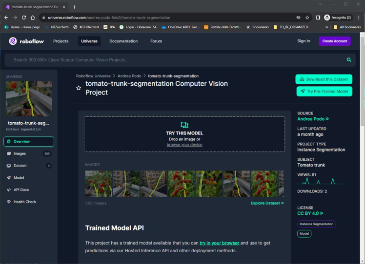Follow the Explore Dataset link

pyautogui.click(x=267, y=203)
